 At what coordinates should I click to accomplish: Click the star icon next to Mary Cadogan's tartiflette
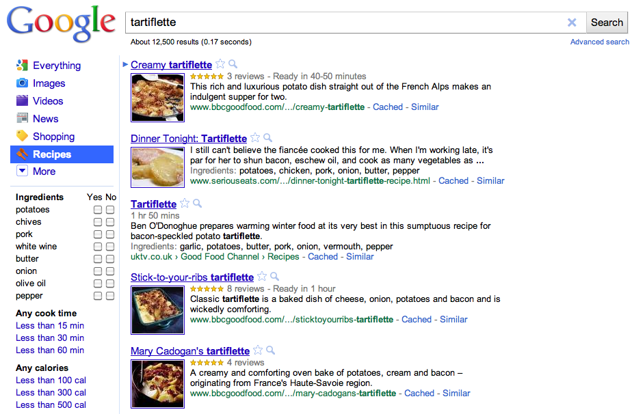(x=258, y=350)
